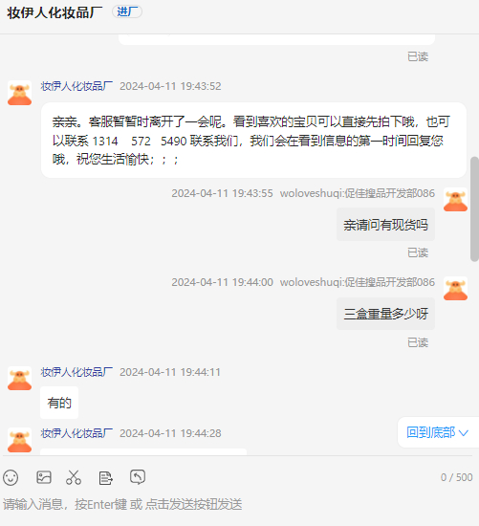479x526 pixels.
Task: Click the send image icon
Action: pos(44,477)
